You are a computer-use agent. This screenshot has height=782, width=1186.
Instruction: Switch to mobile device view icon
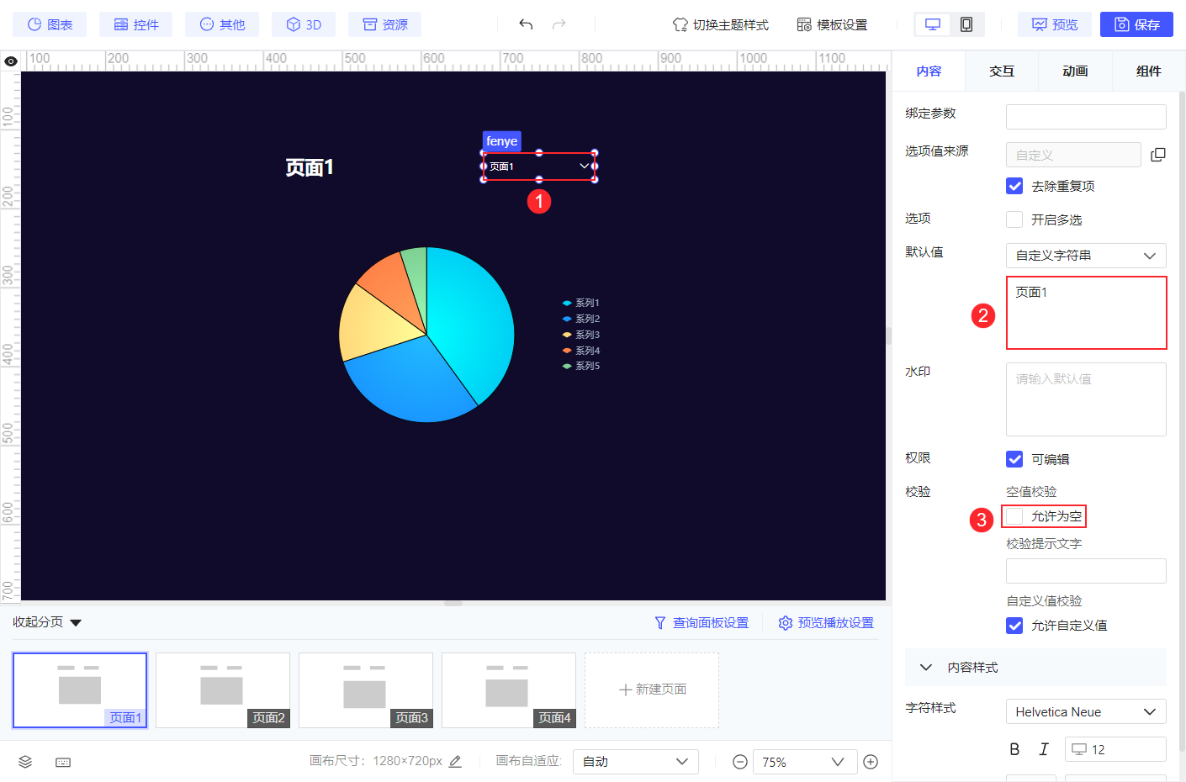click(x=966, y=24)
